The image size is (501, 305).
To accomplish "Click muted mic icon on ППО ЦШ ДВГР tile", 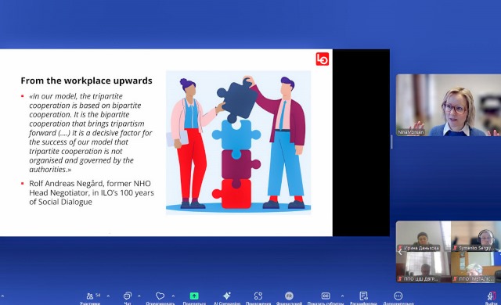I will pyautogui.click(x=400, y=279).
